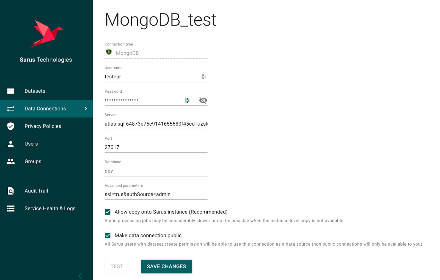The image size is (440, 280).
Task: Expand Data Connections chevron arrow
Action: tap(86, 109)
